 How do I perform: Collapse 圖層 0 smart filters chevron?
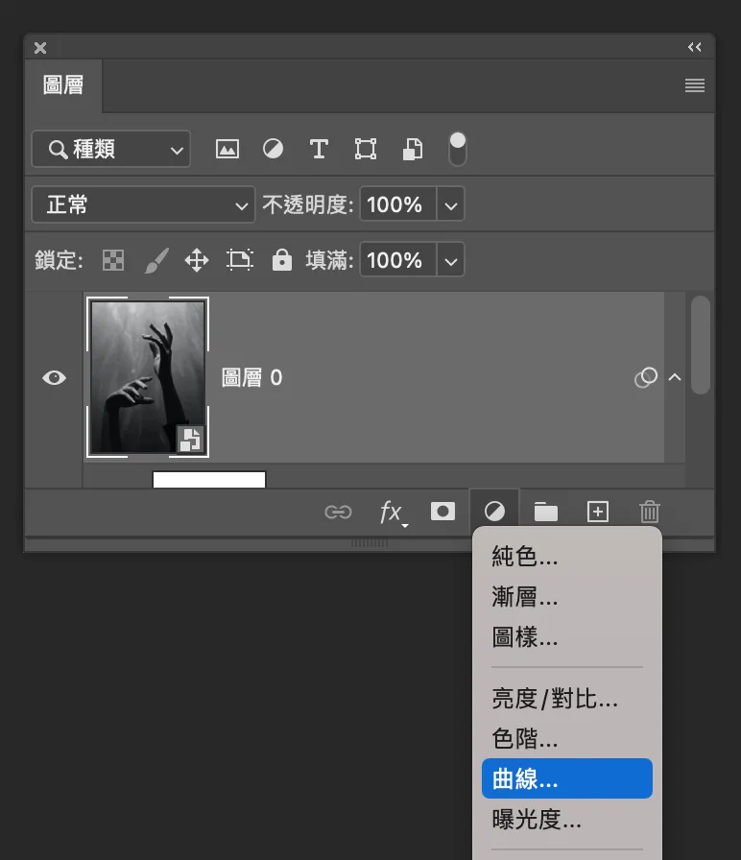tap(675, 377)
